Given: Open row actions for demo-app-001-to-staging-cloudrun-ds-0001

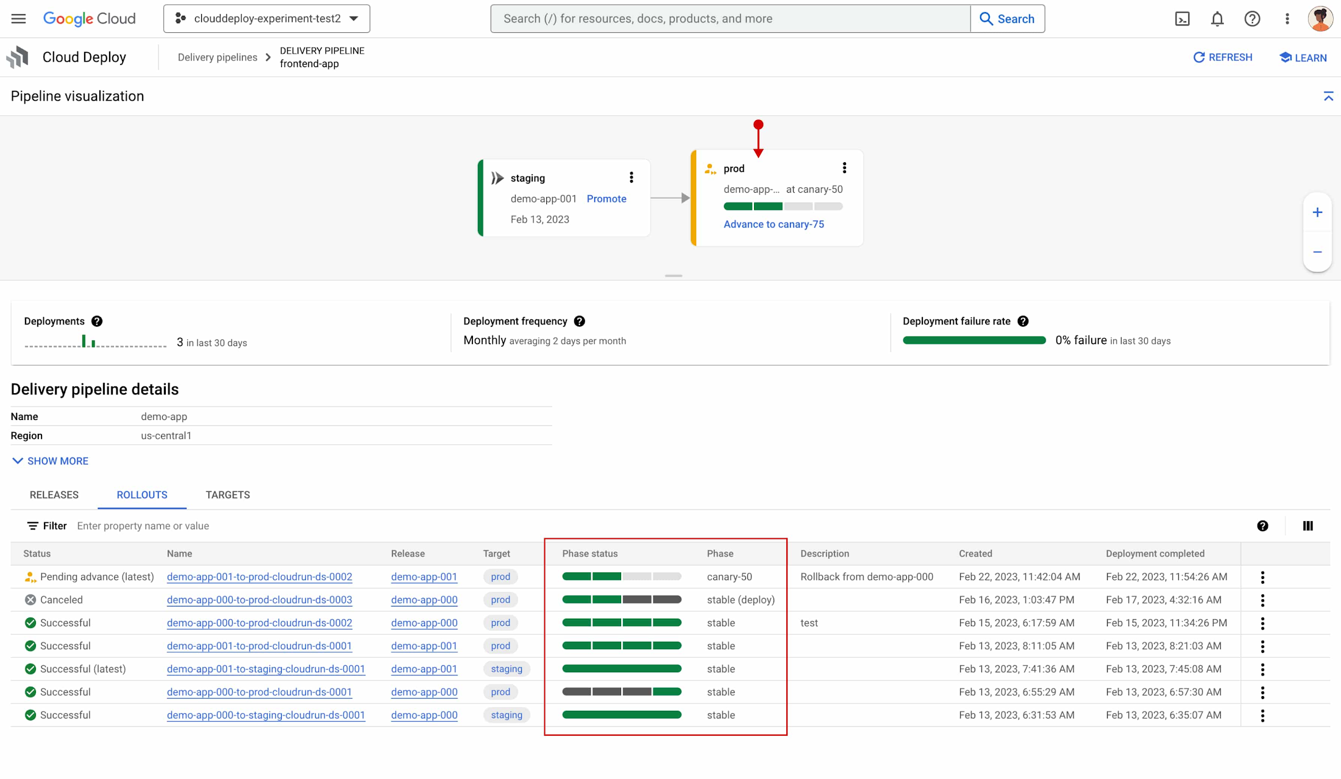Looking at the screenshot, I should tap(1262, 669).
